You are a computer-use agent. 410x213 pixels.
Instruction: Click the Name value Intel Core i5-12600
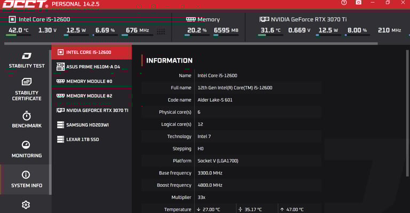(217, 75)
